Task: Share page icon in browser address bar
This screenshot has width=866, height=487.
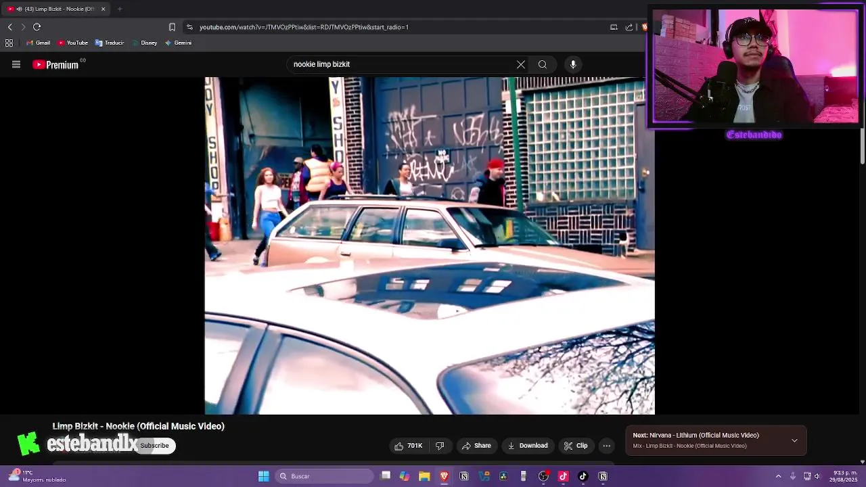Action: coord(629,27)
